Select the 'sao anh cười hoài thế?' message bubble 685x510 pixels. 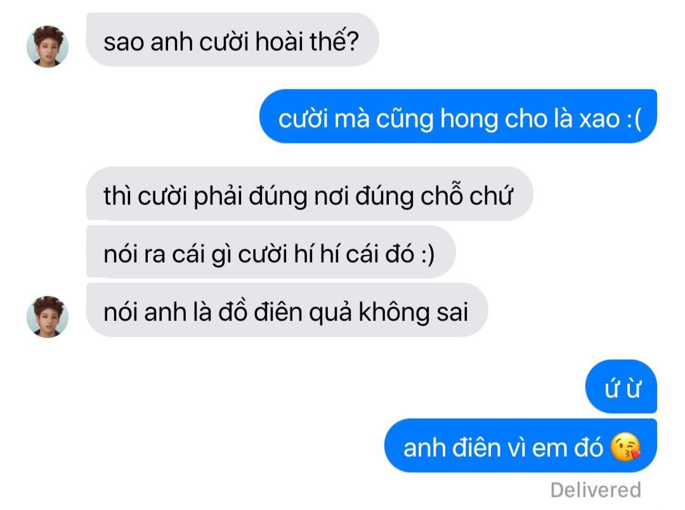(232, 40)
